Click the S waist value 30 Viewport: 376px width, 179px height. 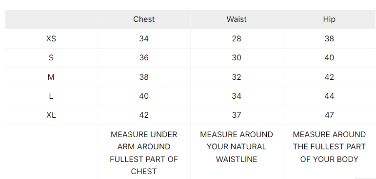(x=237, y=58)
